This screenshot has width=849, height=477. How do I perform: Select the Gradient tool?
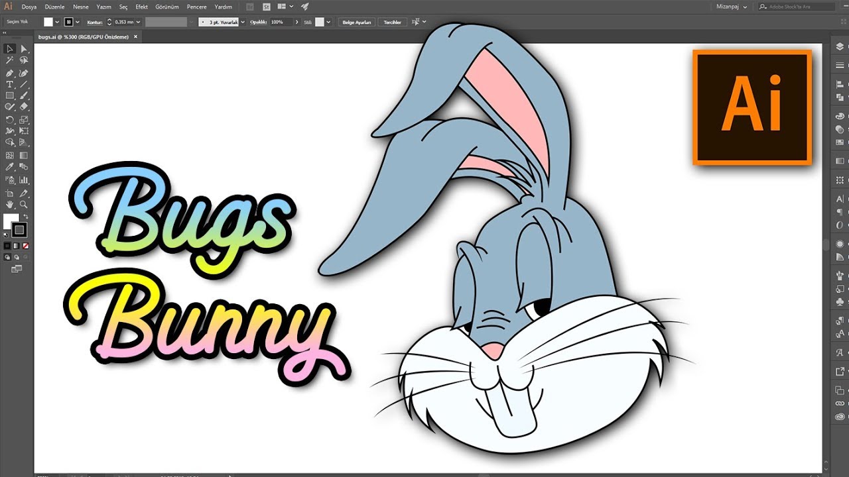point(24,156)
